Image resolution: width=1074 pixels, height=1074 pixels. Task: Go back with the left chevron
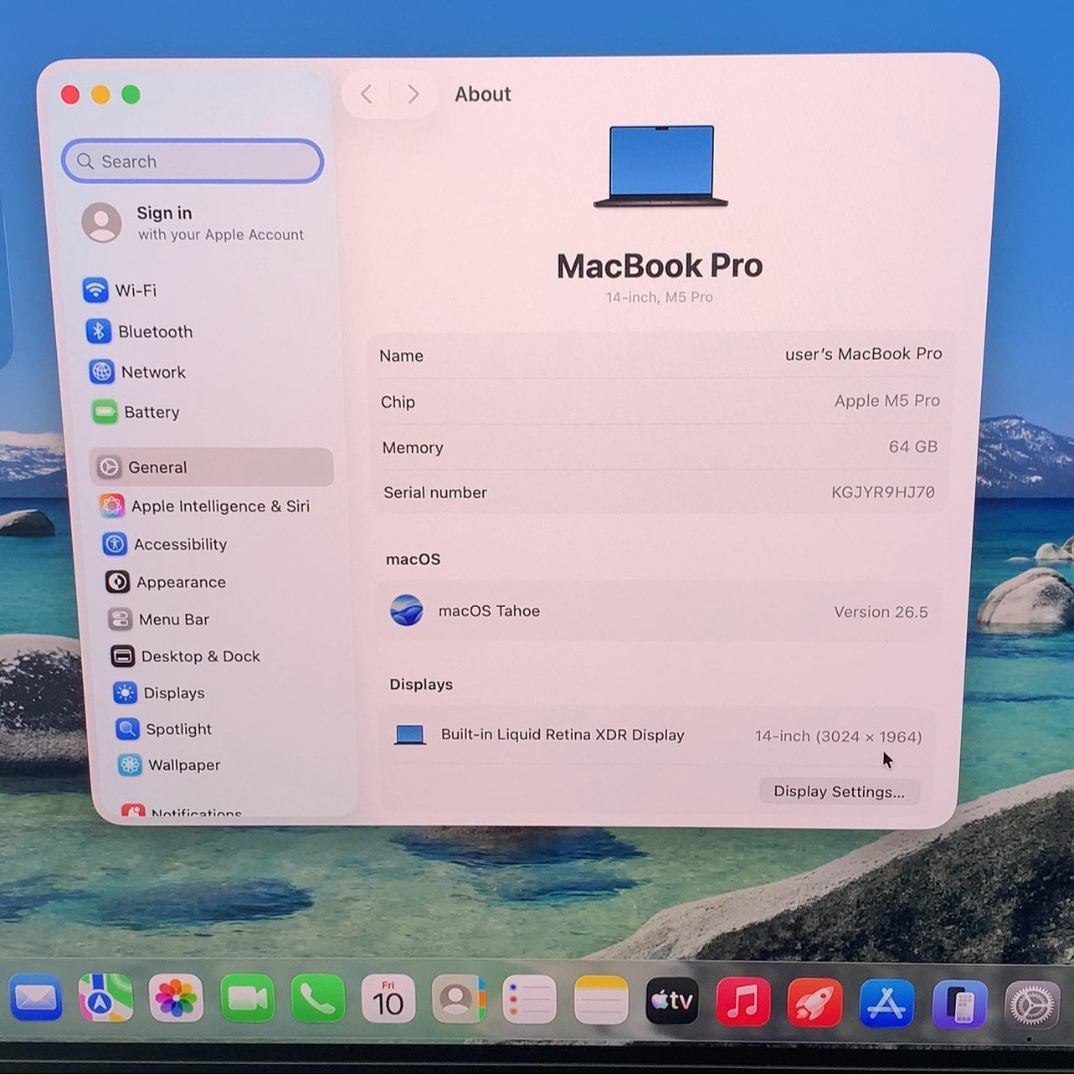point(367,94)
